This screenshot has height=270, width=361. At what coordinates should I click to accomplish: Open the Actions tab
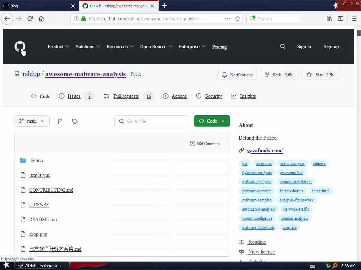[x=175, y=96]
